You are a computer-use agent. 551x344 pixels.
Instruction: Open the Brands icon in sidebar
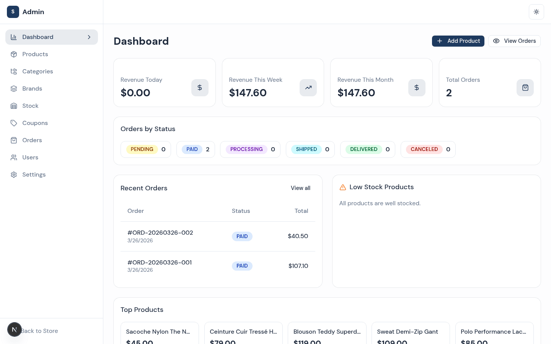(x=14, y=89)
